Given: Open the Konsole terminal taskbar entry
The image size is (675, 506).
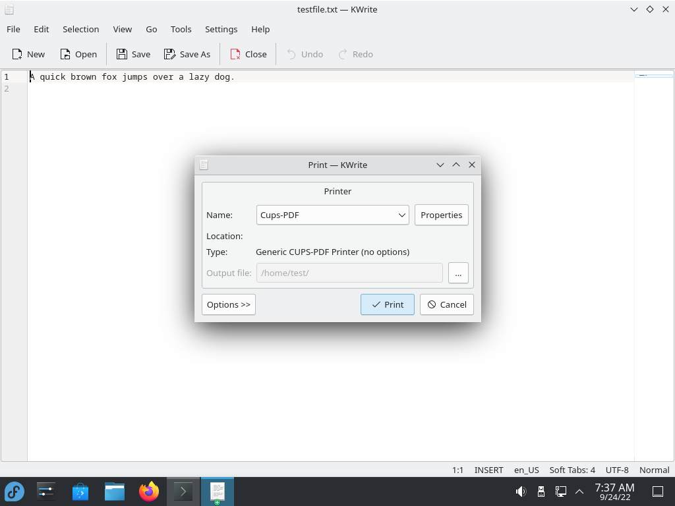Looking at the screenshot, I should (x=183, y=492).
